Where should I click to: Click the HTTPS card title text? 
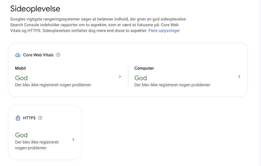click(29, 118)
